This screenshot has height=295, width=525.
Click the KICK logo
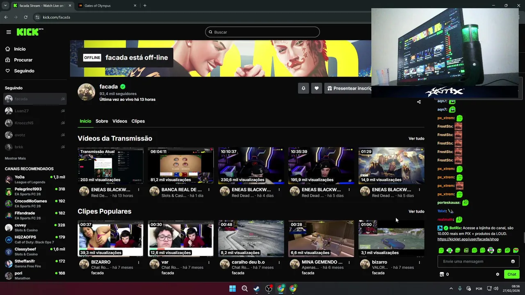click(x=30, y=32)
